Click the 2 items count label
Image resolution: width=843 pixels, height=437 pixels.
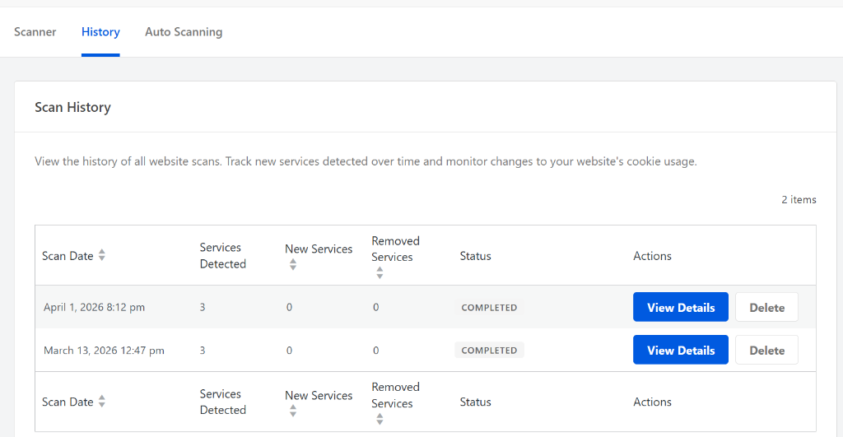799,200
